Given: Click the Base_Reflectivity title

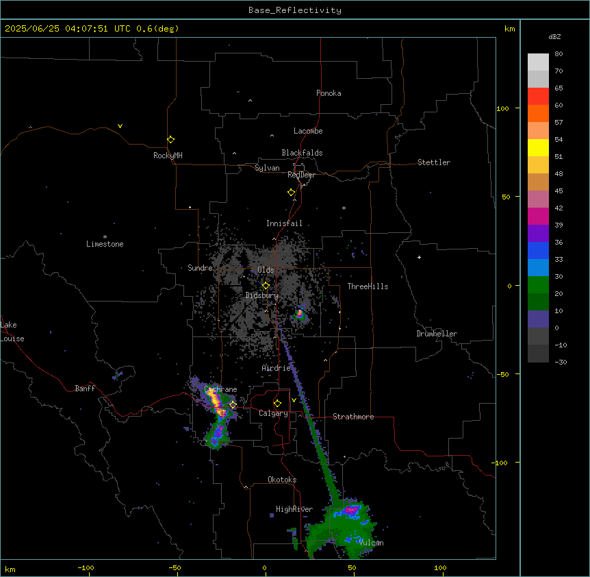Looking at the screenshot, I should (x=295, y=10).
